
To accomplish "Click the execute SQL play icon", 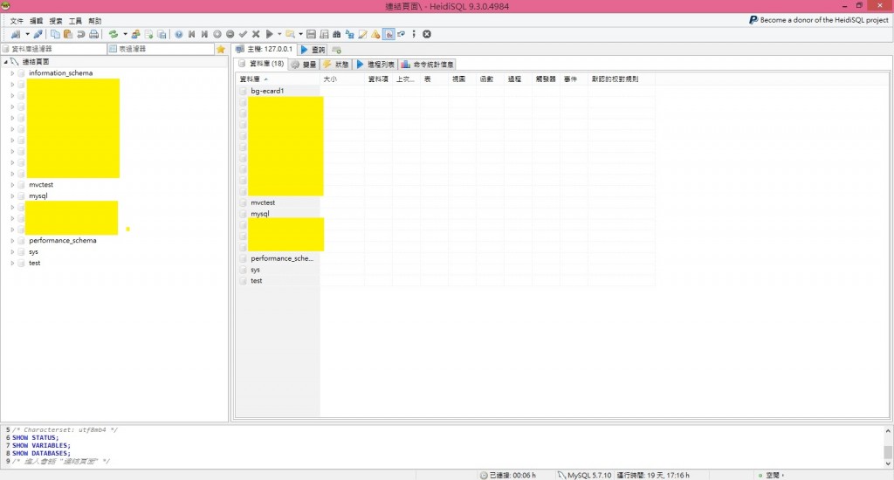I will coord(270,34).
